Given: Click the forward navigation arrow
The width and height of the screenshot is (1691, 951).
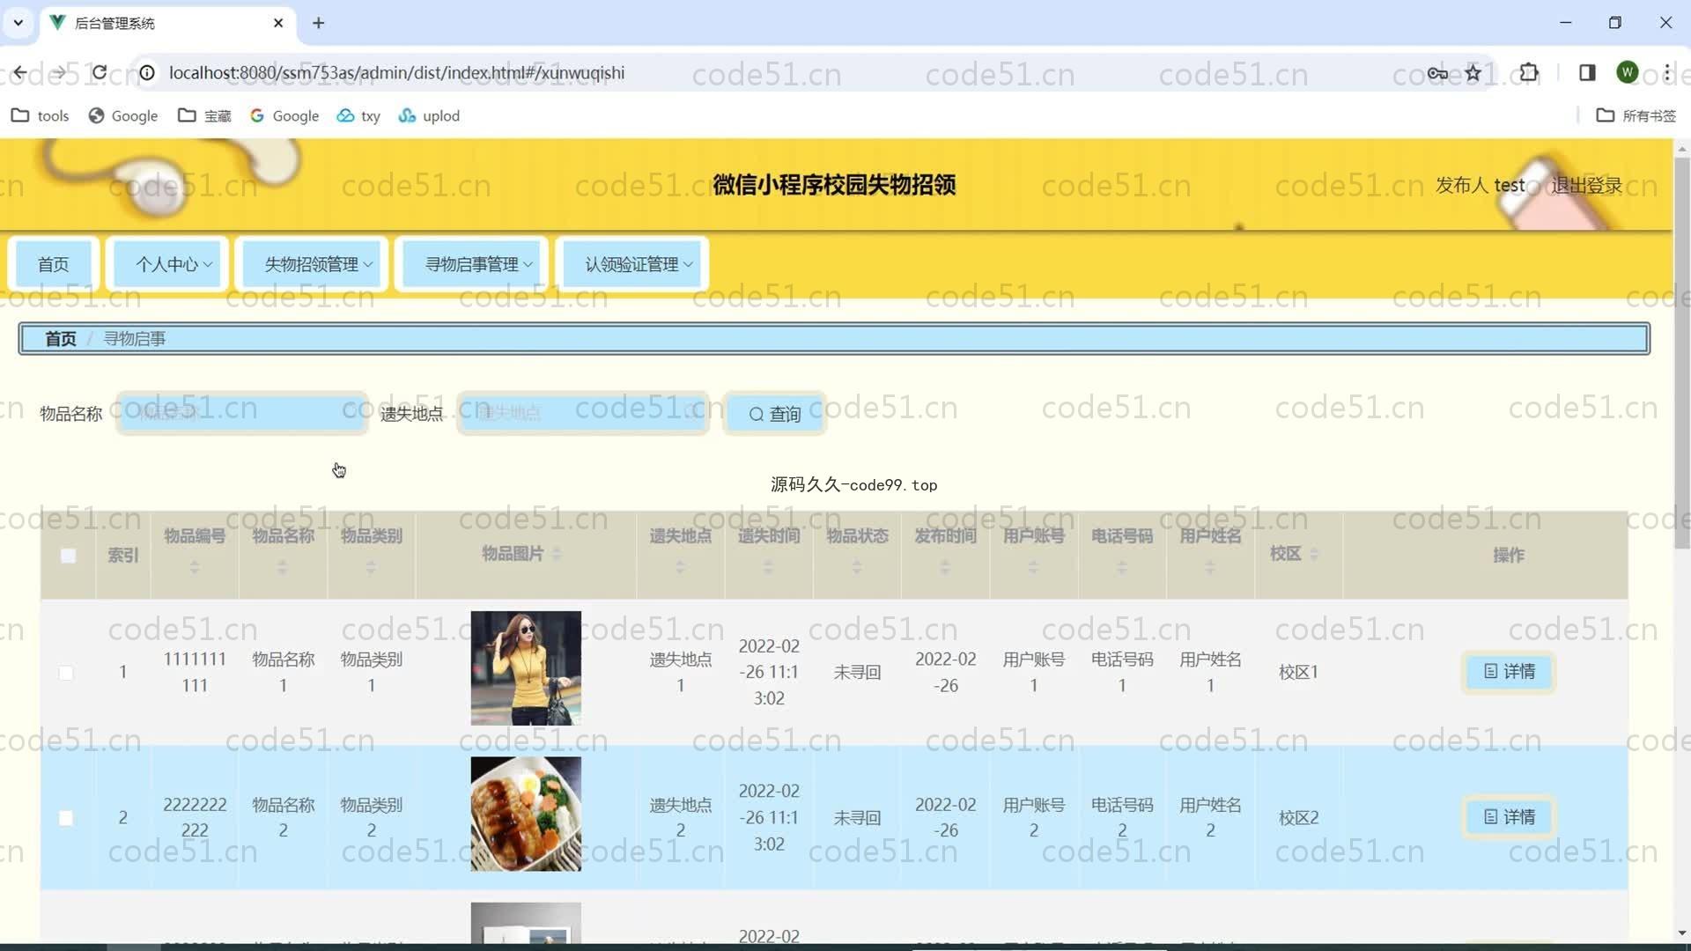Looking at the screenshot, I should 59,73.
